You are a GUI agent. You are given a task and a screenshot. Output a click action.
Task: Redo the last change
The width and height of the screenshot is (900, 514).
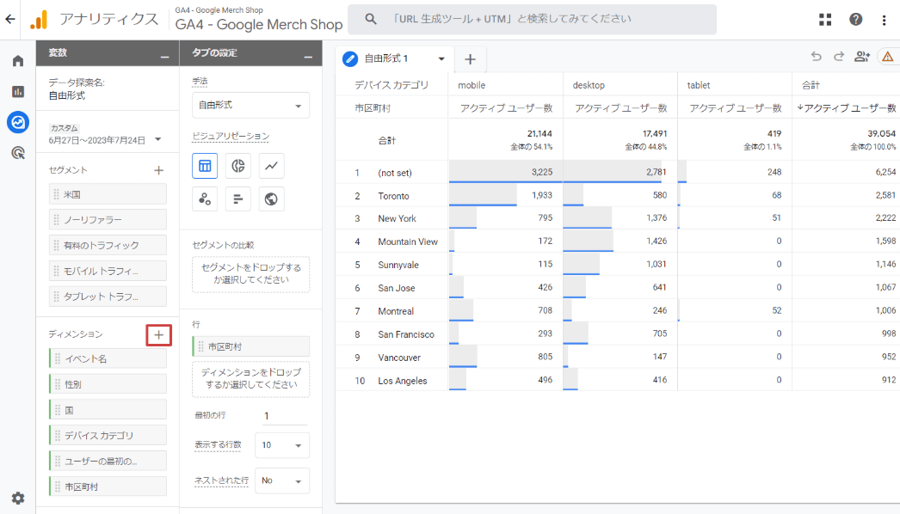[x=839, y=56]
